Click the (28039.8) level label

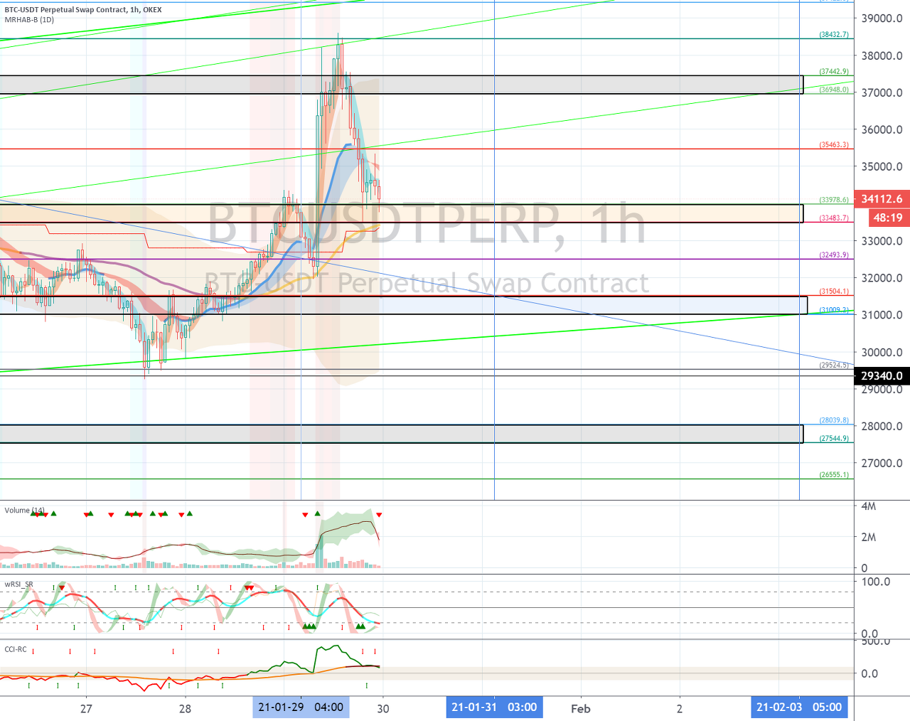point(834,420)
